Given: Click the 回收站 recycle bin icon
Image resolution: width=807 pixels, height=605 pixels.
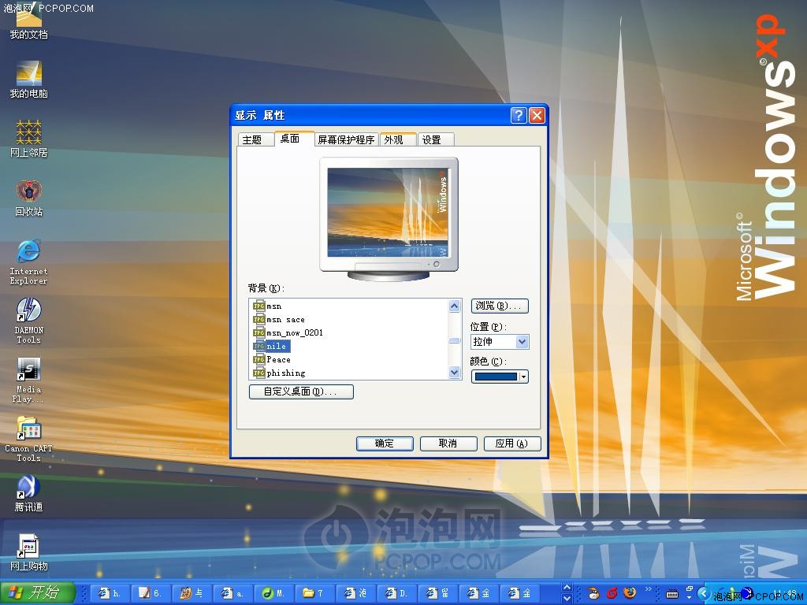Looking at the screenshot, I should tap(29, 198).
